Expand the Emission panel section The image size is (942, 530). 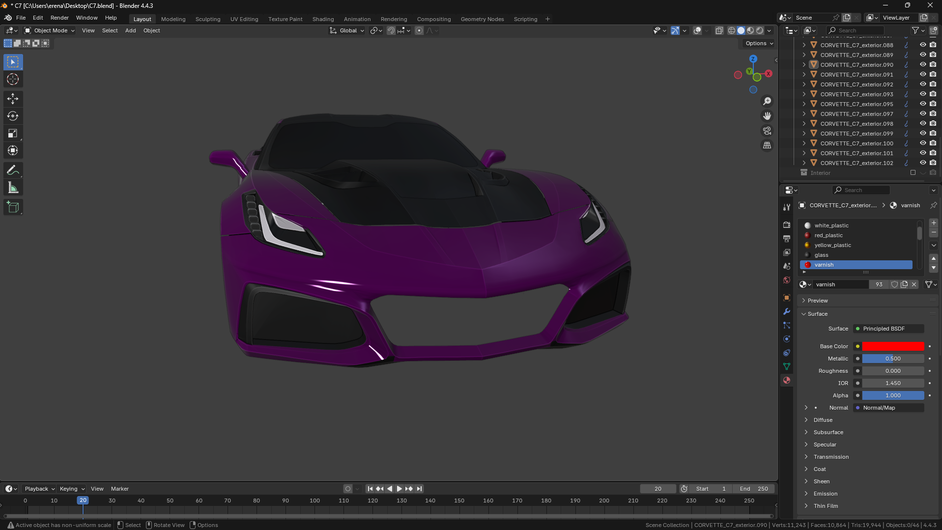[x=825, y=494]
